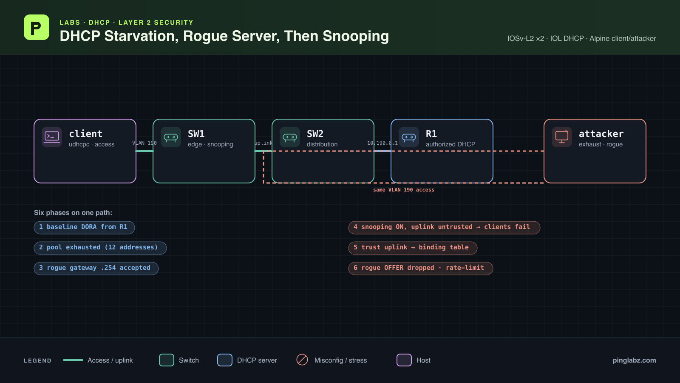Click the SW2 node title
Screen dimensions: 680x383
tap(315, 134)
